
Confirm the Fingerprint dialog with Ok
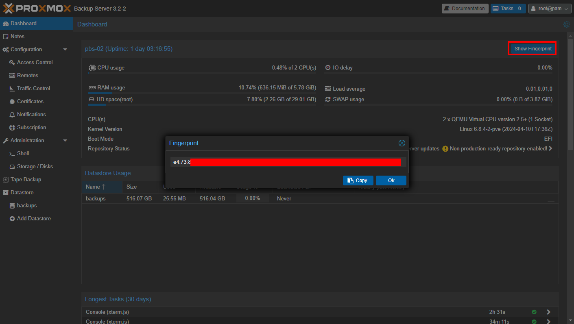(391, 180)
